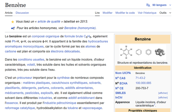Viewport: 177px width, 112px height.
Task: Open the CAS label link
Action: point(120,78)
